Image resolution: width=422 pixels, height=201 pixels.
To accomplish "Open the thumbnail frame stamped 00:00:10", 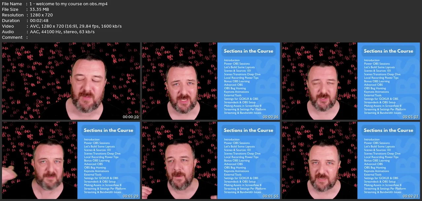I will 71,81.
